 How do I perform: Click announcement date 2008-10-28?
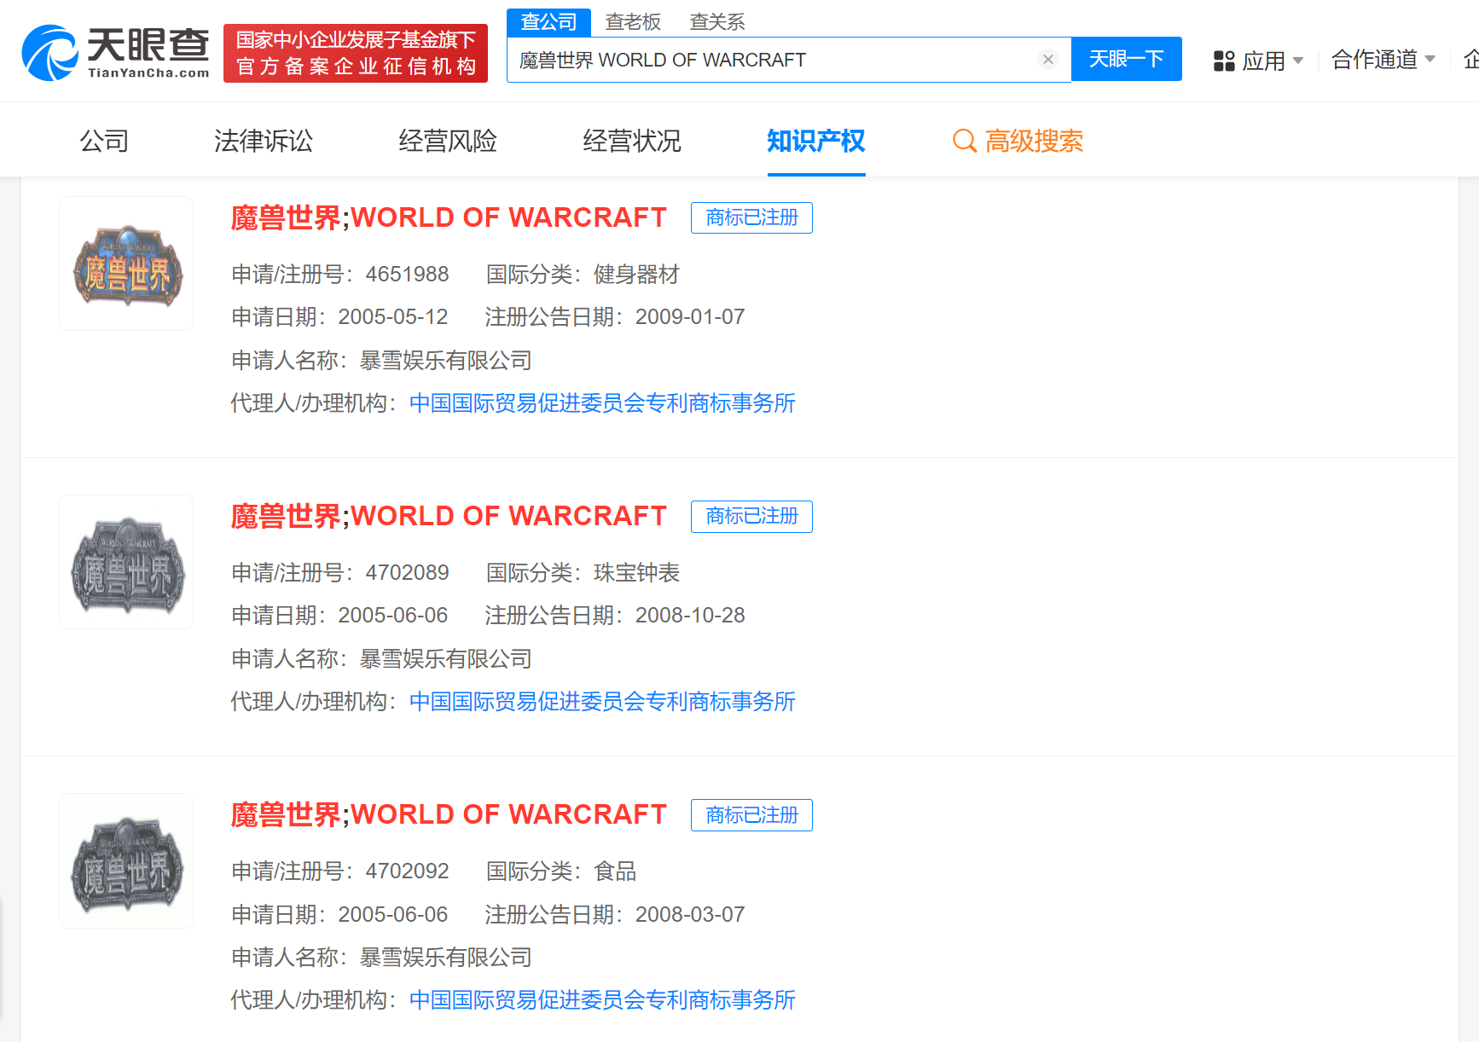click(x=690, y=616)
